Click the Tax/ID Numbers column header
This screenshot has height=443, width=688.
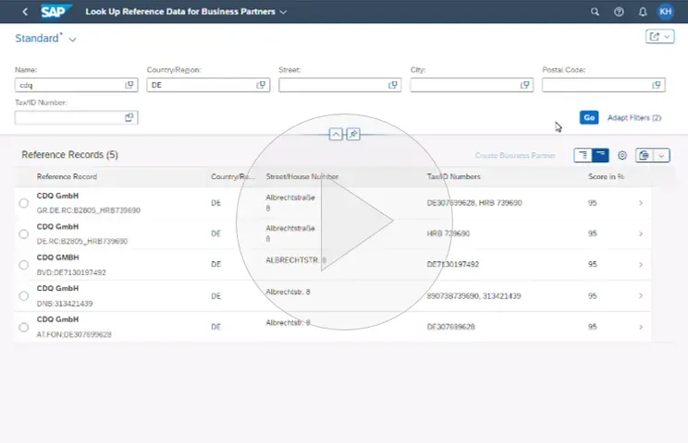[x=454, y=177]
